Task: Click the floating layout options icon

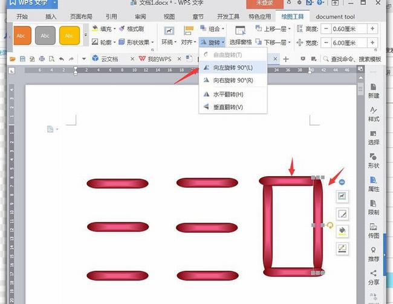Action: [342, 196]
